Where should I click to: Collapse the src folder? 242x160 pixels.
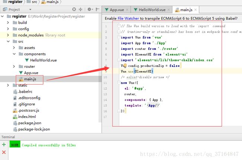pos(8,41)
